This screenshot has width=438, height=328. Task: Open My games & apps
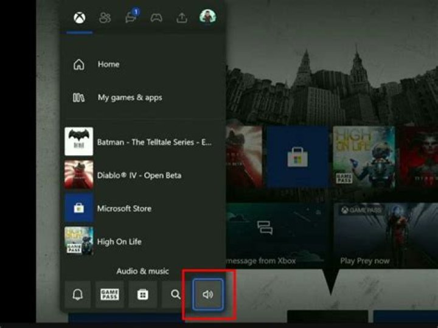click(x=142, y=97)
